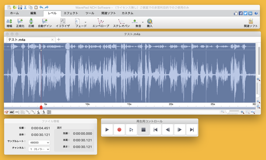This screenshot has height=160, width=266.
Task: Click the horizontal zoom-in magnifier icon
Action: (x=243, y=112)
